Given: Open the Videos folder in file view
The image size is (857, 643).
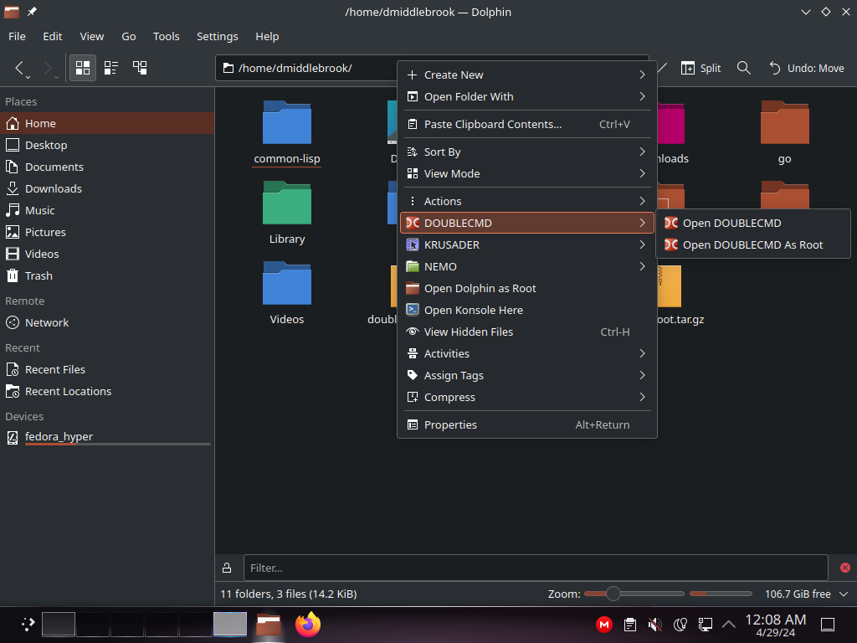Looking at the screenshot, I should pyautogui.click(x=287, y=293).
